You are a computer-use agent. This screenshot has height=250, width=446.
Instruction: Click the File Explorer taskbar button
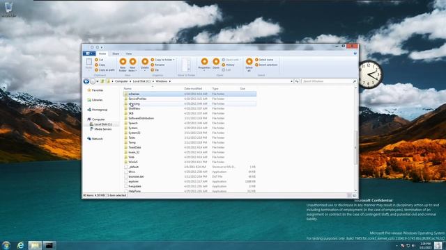[x=35, y=245]
